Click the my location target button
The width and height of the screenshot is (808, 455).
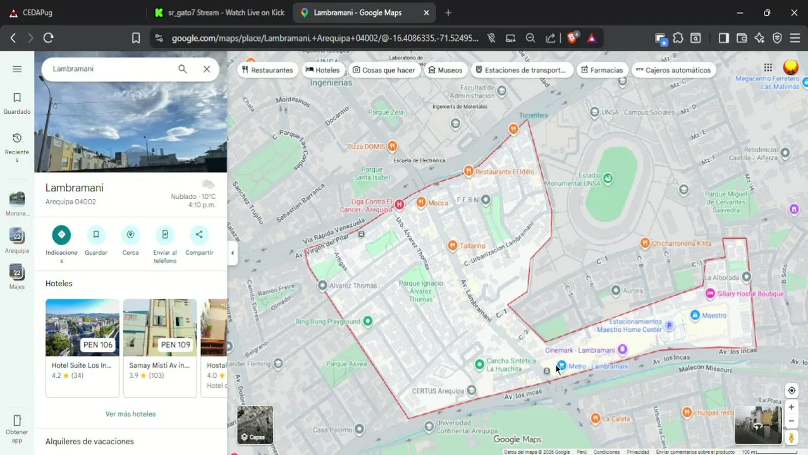pos(792,391)
